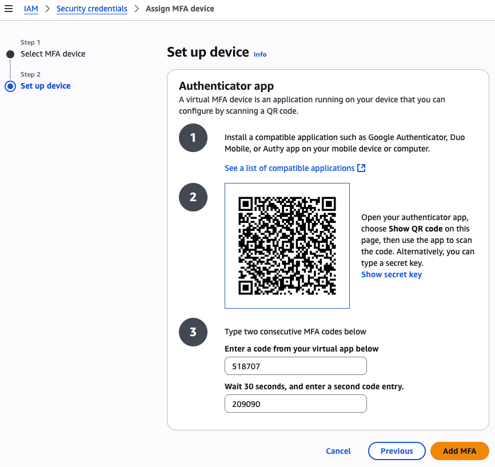Click the breadcrumb chevron after IAM
Image resolution: width=495 pixels, height=467 pixels.
point(47,9)
